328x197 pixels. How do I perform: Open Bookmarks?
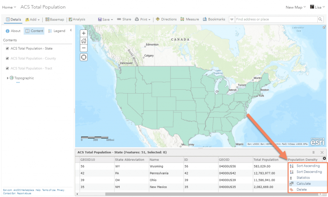[214, 19]
